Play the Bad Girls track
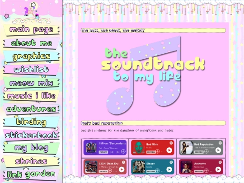 click(169, 150)
